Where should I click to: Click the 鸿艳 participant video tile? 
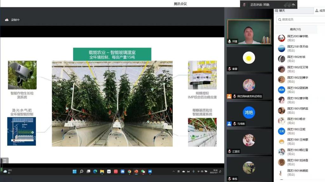[249, 112]
